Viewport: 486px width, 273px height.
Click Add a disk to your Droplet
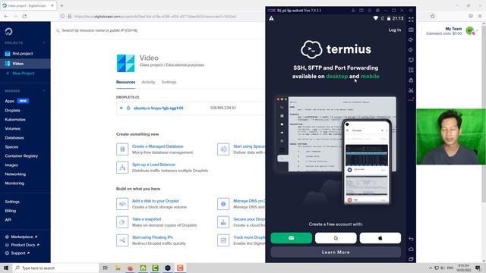click(x=155, y=201)
